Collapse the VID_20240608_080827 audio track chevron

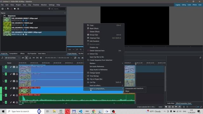tap(3, 95)
